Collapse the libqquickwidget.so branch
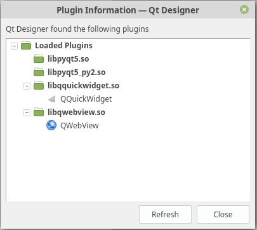 (x=27, y=86)
